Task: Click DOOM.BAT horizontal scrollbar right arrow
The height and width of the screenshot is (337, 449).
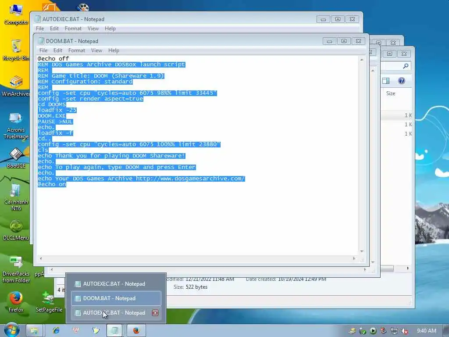Action: coord(354,258)
